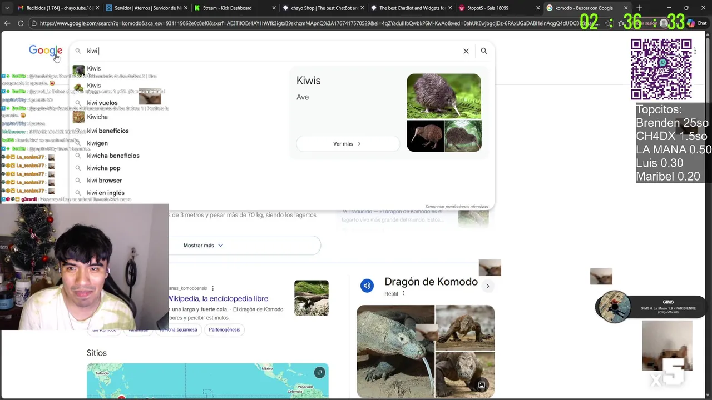Click the Sitios map preview
This screenshot has width=712, height=400.
coord(207,381)
